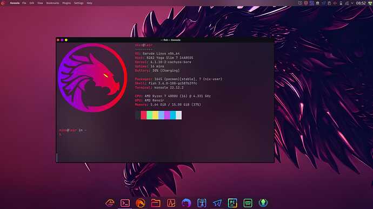Open the Bookmarks menu
This screenshot has height=209, width=373.
coord(52,3)
